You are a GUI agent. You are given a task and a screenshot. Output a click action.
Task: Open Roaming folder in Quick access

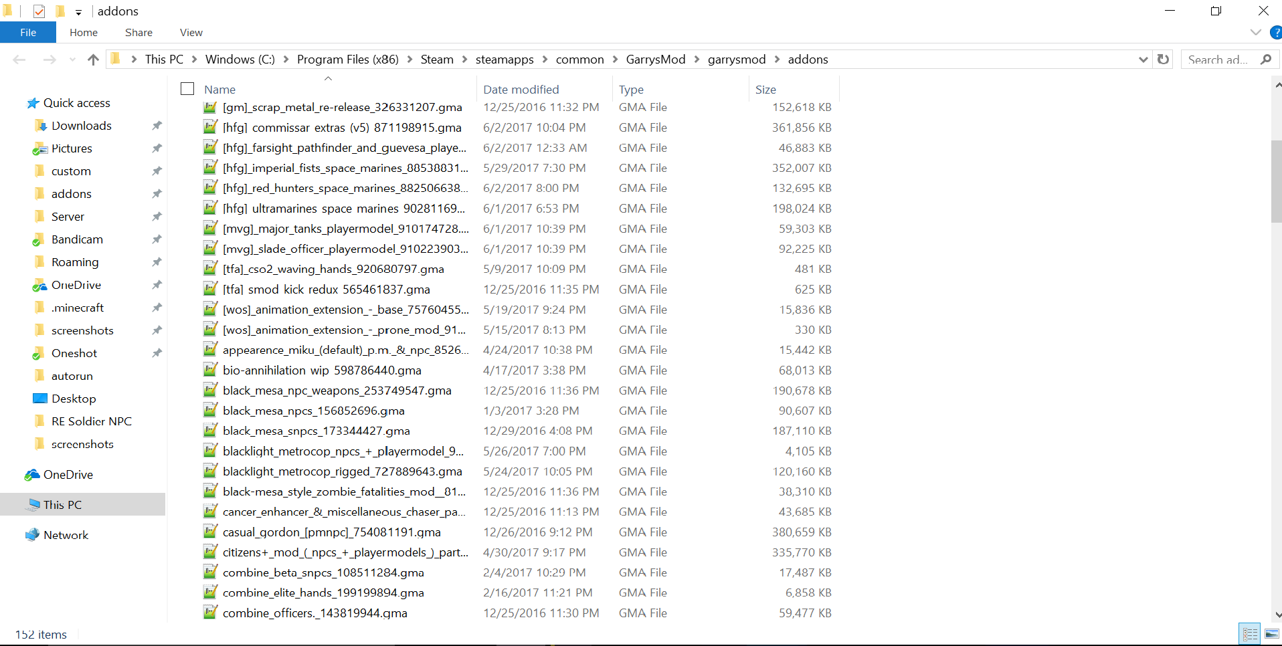coord(75,262)
